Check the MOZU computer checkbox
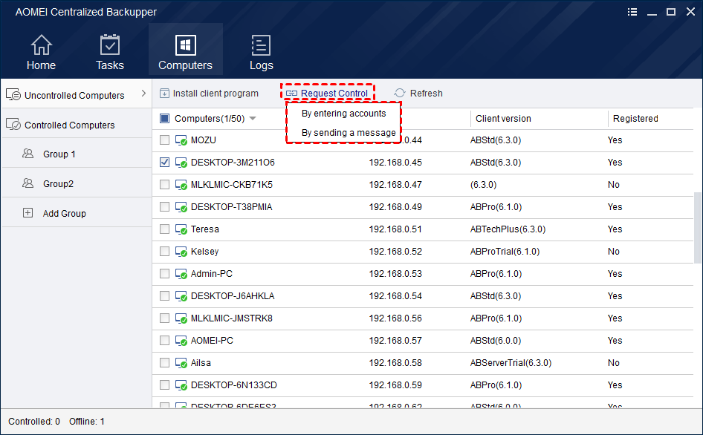The height and width of the screenshot is (435, 703). point(164,140)
